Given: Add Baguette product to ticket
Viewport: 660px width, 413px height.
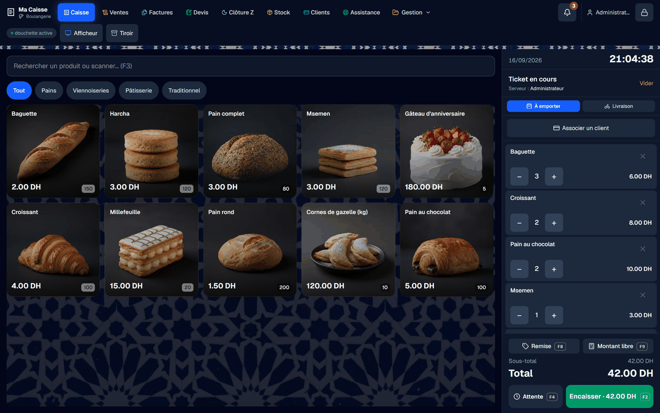Looking at the screenshot, I should [x=53, y=151].
